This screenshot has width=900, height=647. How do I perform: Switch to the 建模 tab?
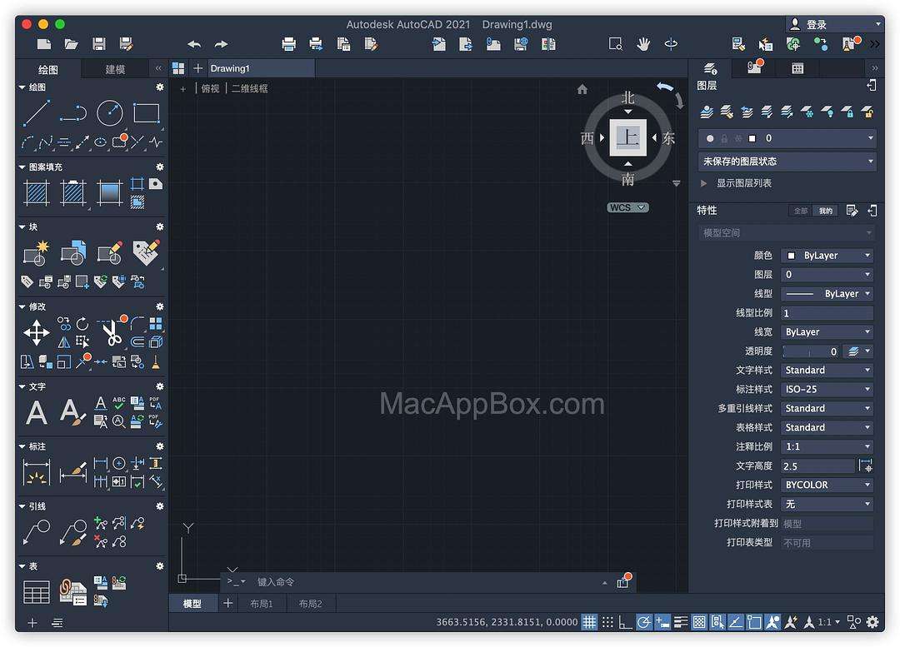(115, 69)
